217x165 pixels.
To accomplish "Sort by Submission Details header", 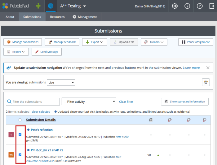I will (41, 120).
